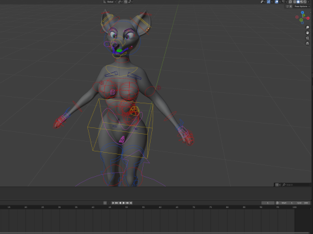Click frame 75 on the timeline ruler

pos(211,207)
